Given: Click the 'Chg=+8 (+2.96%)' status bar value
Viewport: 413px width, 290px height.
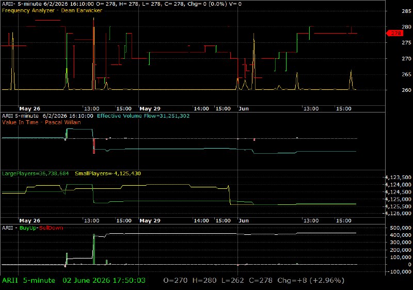Looking at the screenshot, I should pos(311,280).
